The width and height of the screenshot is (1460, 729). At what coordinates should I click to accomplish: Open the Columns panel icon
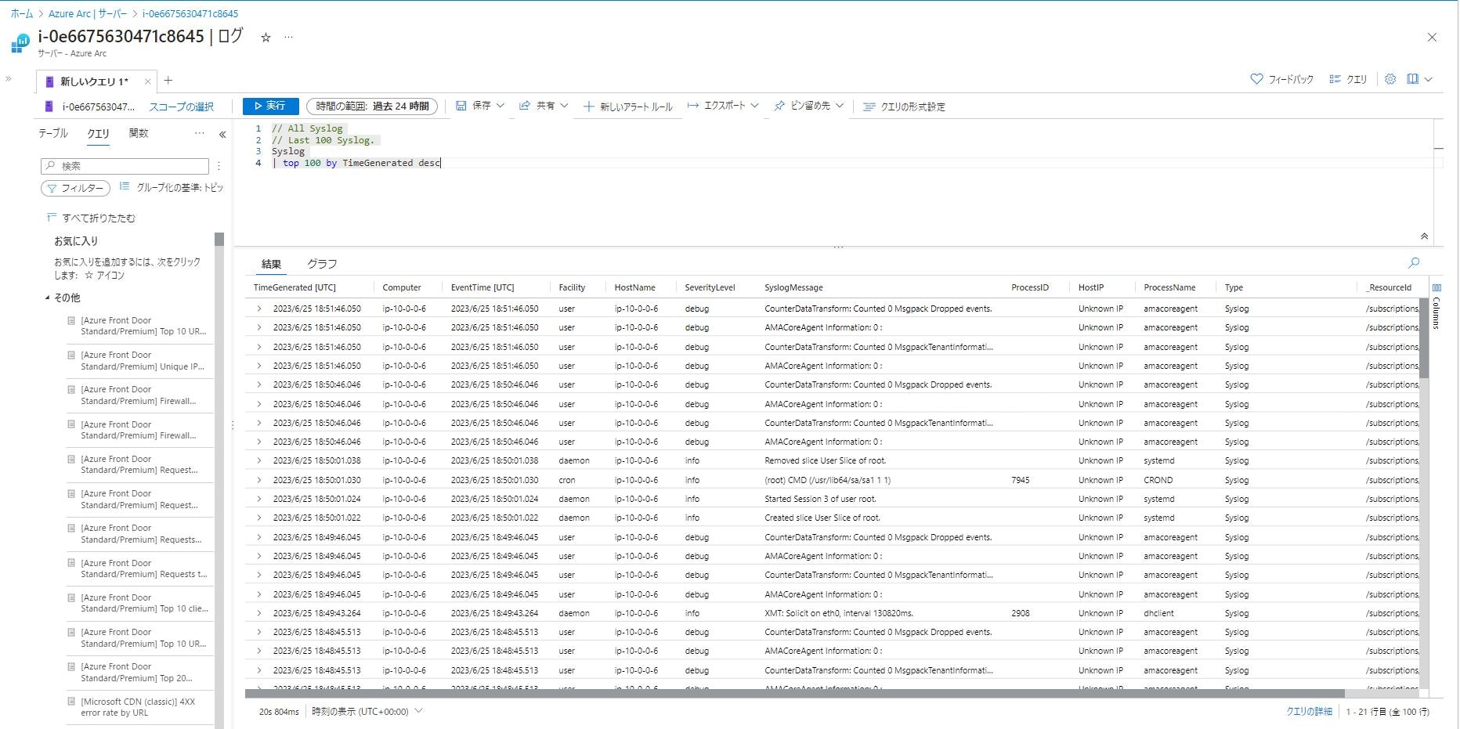click(x=1437, y=287)
